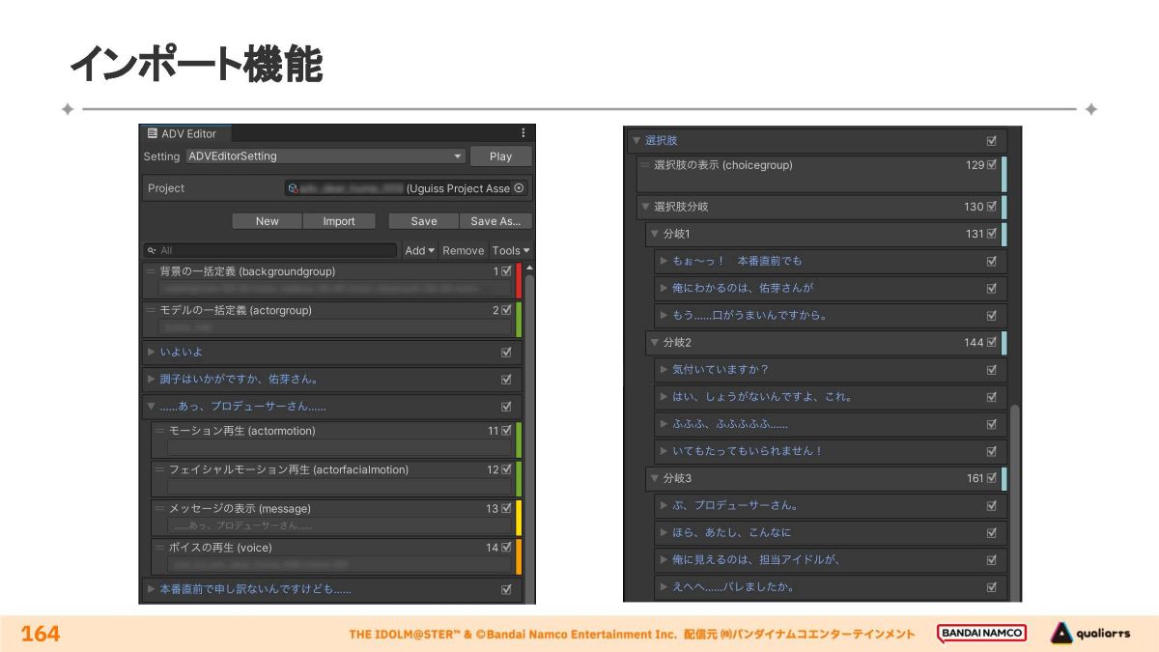The image size is (1159, 652).
Task: Click the scroll-up arrow of the command list
Action: [x=528, y=268]
